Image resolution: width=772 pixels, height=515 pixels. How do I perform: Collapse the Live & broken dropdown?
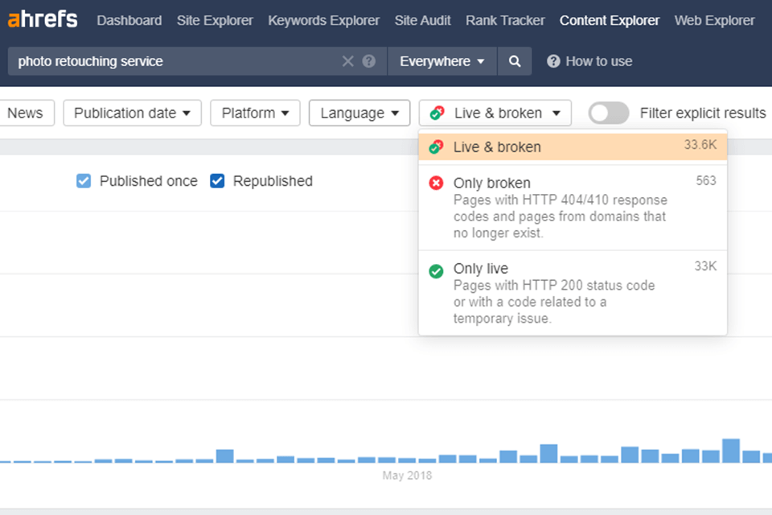click(x=495, y=113)
